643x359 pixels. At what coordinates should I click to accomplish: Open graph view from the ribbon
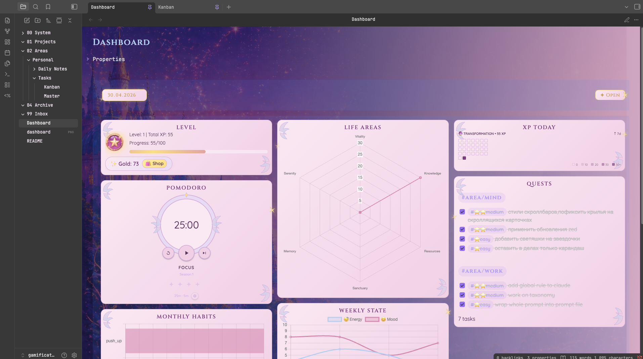pos(7,31)
